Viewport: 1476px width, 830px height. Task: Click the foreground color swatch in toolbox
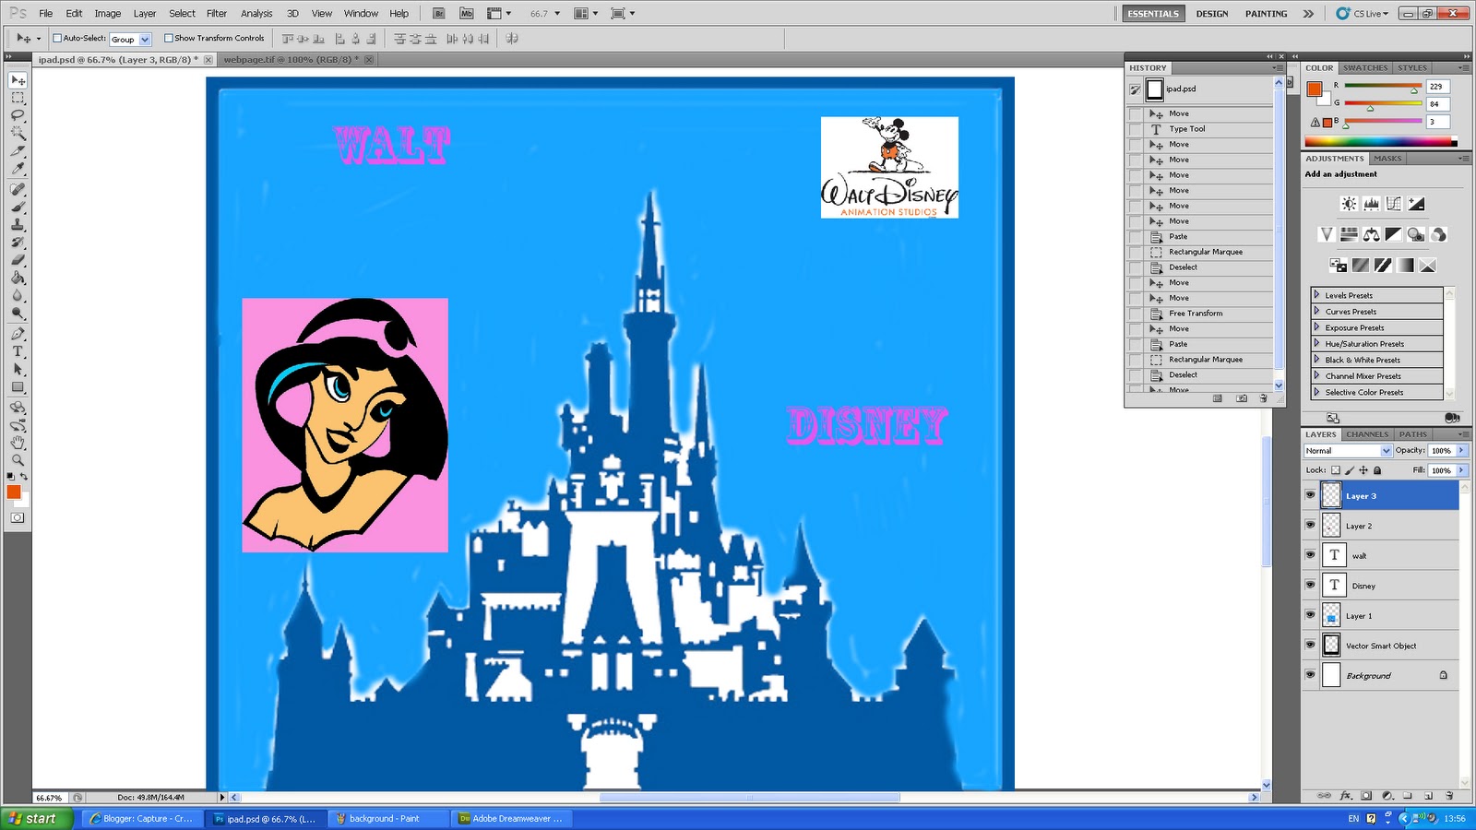tap(14, 492)
